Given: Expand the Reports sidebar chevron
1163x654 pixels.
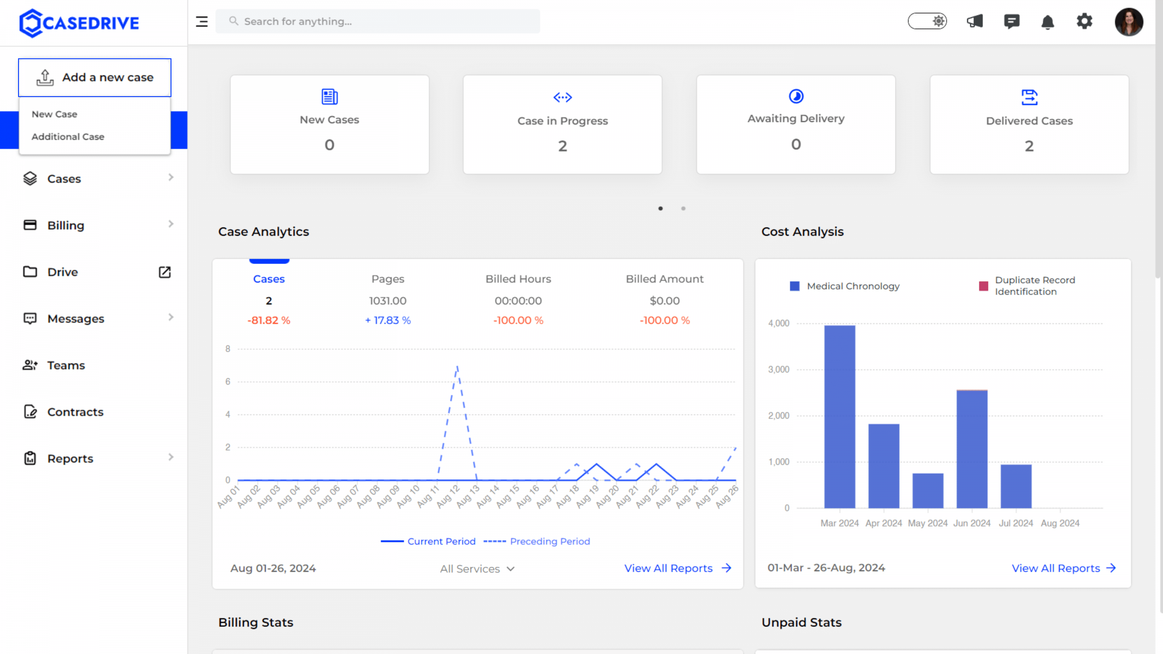Looking at the screenshot, I should (x=171, y=457).
